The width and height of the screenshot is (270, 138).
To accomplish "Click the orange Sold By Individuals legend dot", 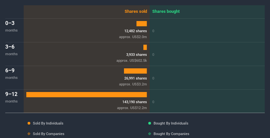I will click(29, 123).
